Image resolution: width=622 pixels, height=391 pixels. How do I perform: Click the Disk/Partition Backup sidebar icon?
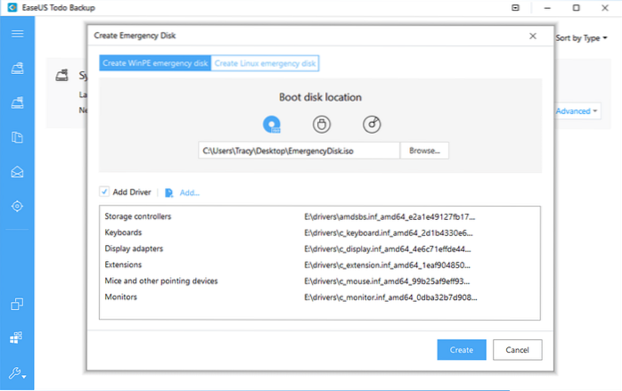17,68
